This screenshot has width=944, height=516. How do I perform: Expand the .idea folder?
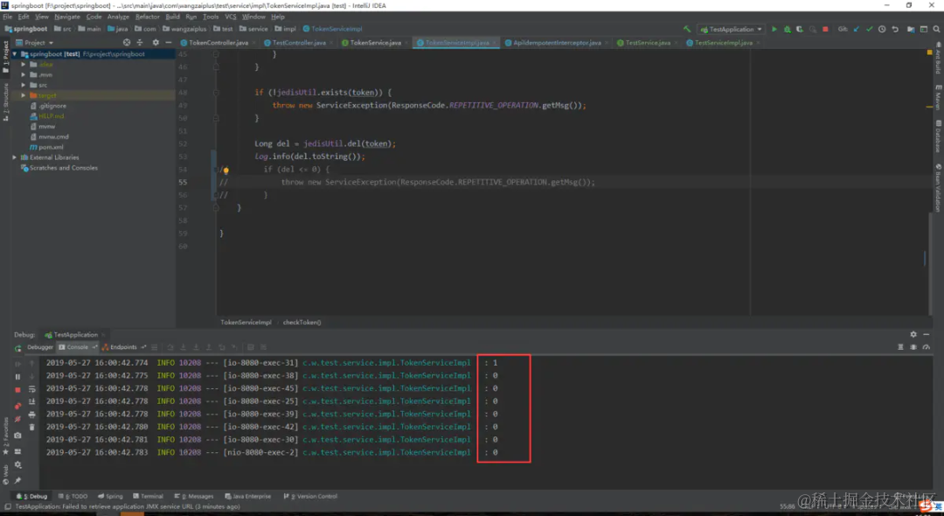pyautogui.click(x=24, y=65)
